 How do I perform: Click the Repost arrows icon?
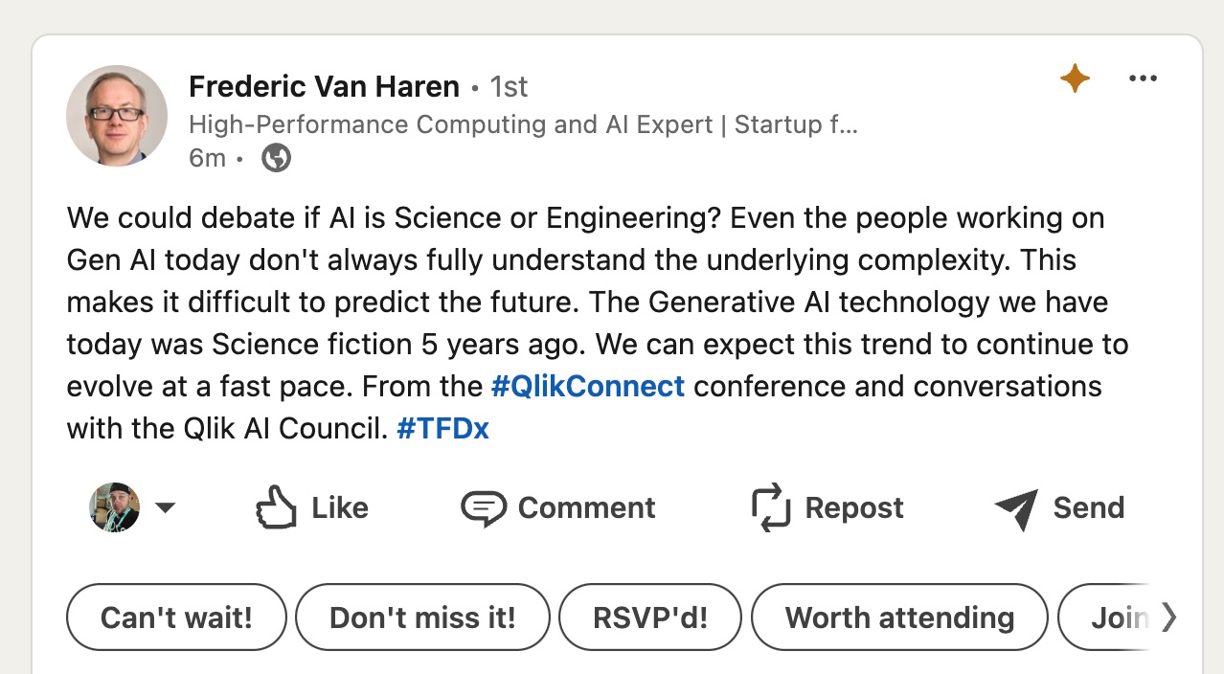click(x=771, y=507)
